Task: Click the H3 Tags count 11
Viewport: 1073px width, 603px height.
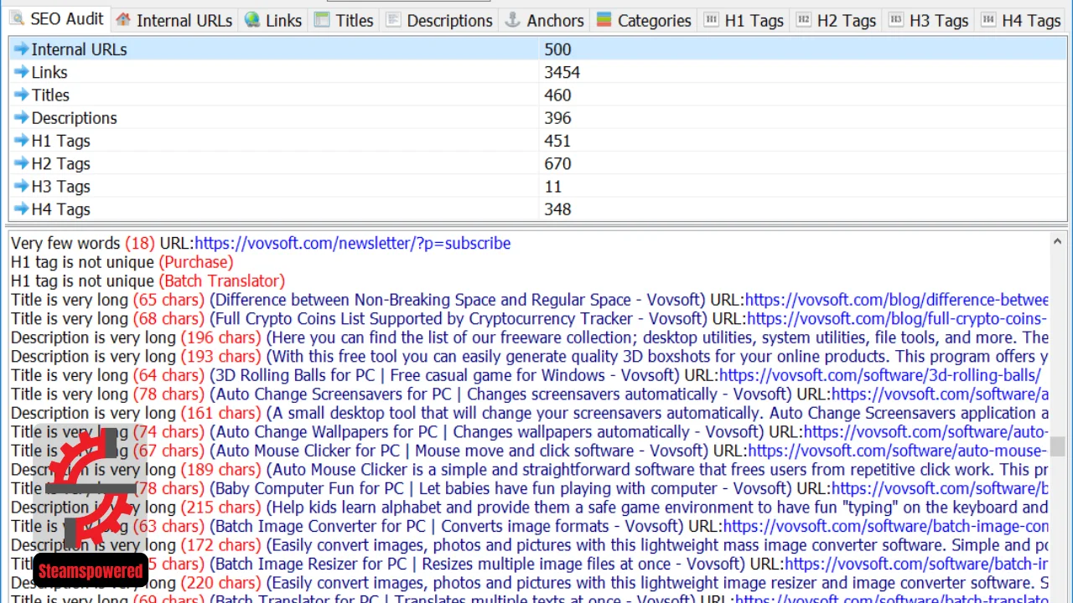Action: 552,186
